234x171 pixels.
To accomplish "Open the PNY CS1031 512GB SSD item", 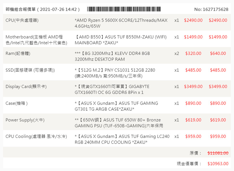I will coord(115,73).
